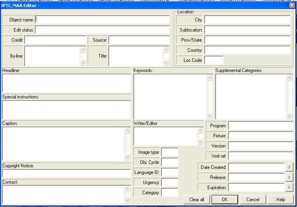Focus the Object name field
Viewport: 297px width, 207px height.
click(x=103, y=20)
